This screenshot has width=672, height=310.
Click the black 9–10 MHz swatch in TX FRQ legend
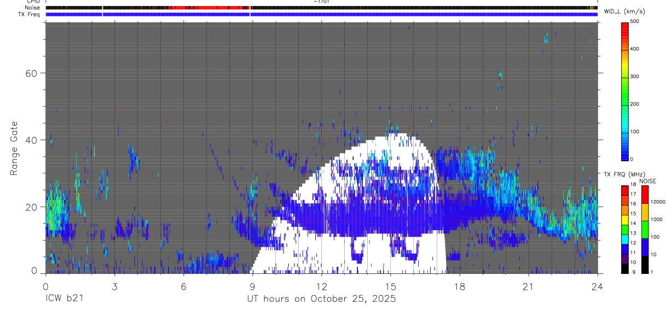click(626, 268)
